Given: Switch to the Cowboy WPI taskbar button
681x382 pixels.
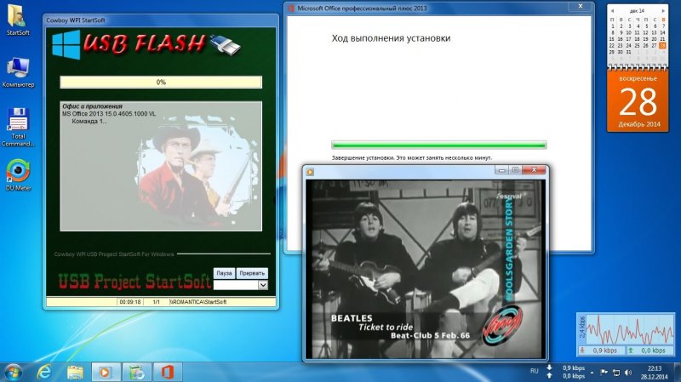Looking at the screenshot, I should point(136,372).
